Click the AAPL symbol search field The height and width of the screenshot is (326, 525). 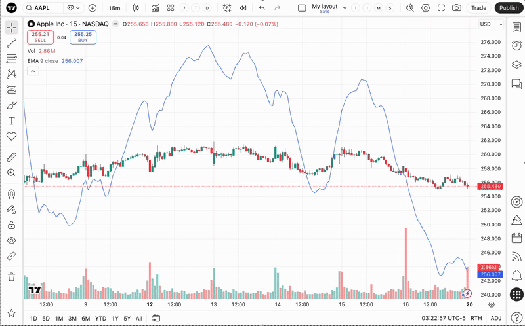(x=43, y=8)
